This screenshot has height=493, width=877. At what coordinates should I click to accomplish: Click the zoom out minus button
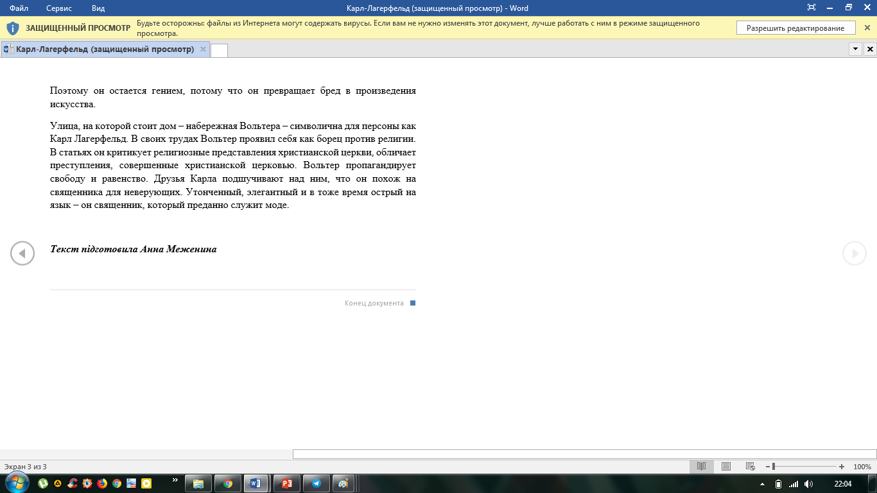pos(768,467)
